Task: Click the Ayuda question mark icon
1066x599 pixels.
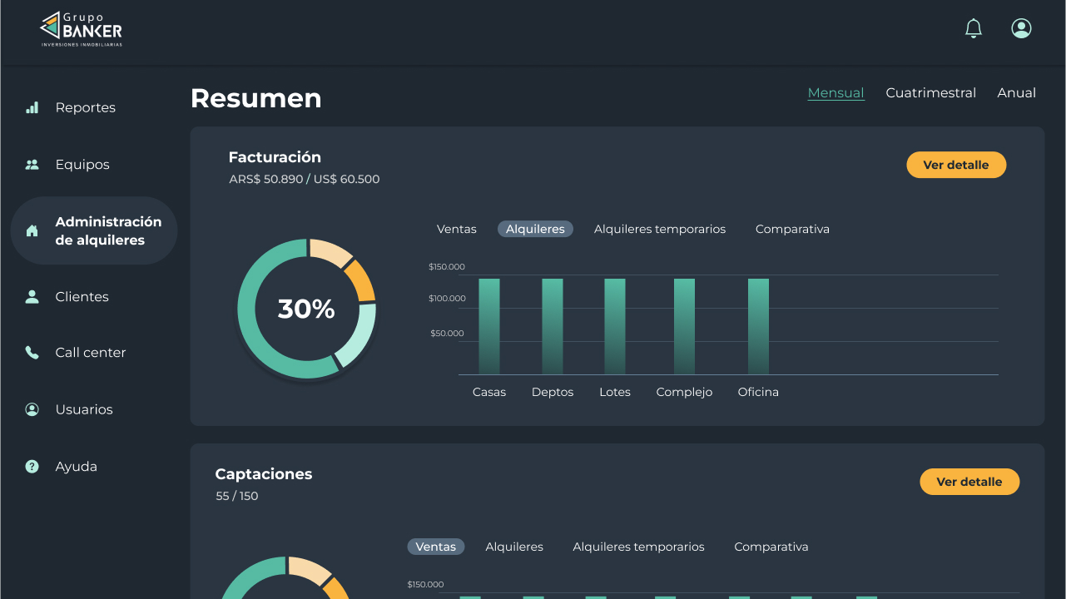Action: click(32, 467)
